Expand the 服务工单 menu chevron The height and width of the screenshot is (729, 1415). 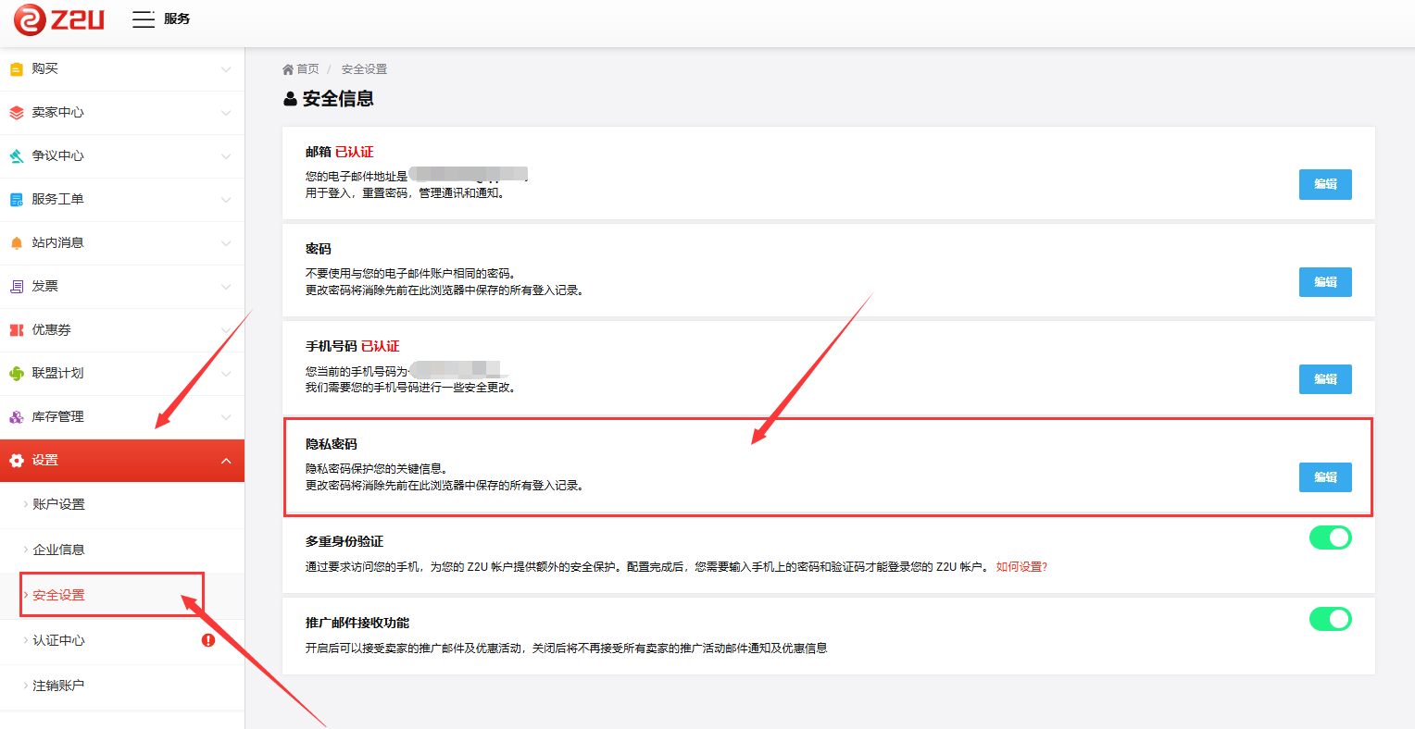tap(226, 200)
